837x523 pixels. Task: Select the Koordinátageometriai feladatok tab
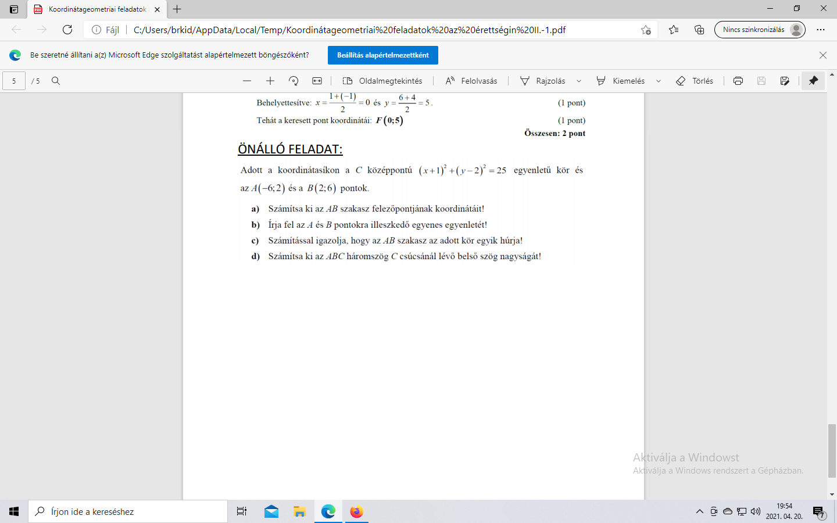96,9
